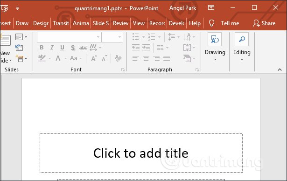Toggle Italic text formatting
Screen dimensions: 287x181
52,48
